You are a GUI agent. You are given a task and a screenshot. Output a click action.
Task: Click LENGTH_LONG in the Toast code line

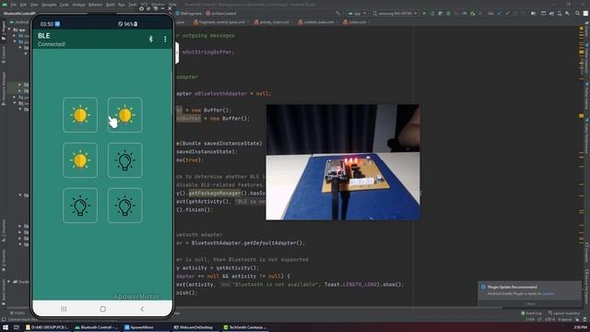click(360, 285)
